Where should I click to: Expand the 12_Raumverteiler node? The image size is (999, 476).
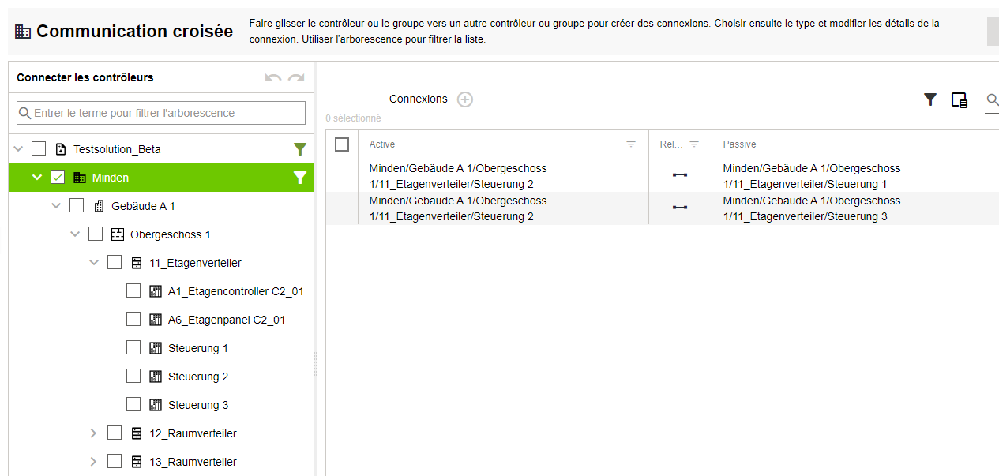(x=94, y=433)
